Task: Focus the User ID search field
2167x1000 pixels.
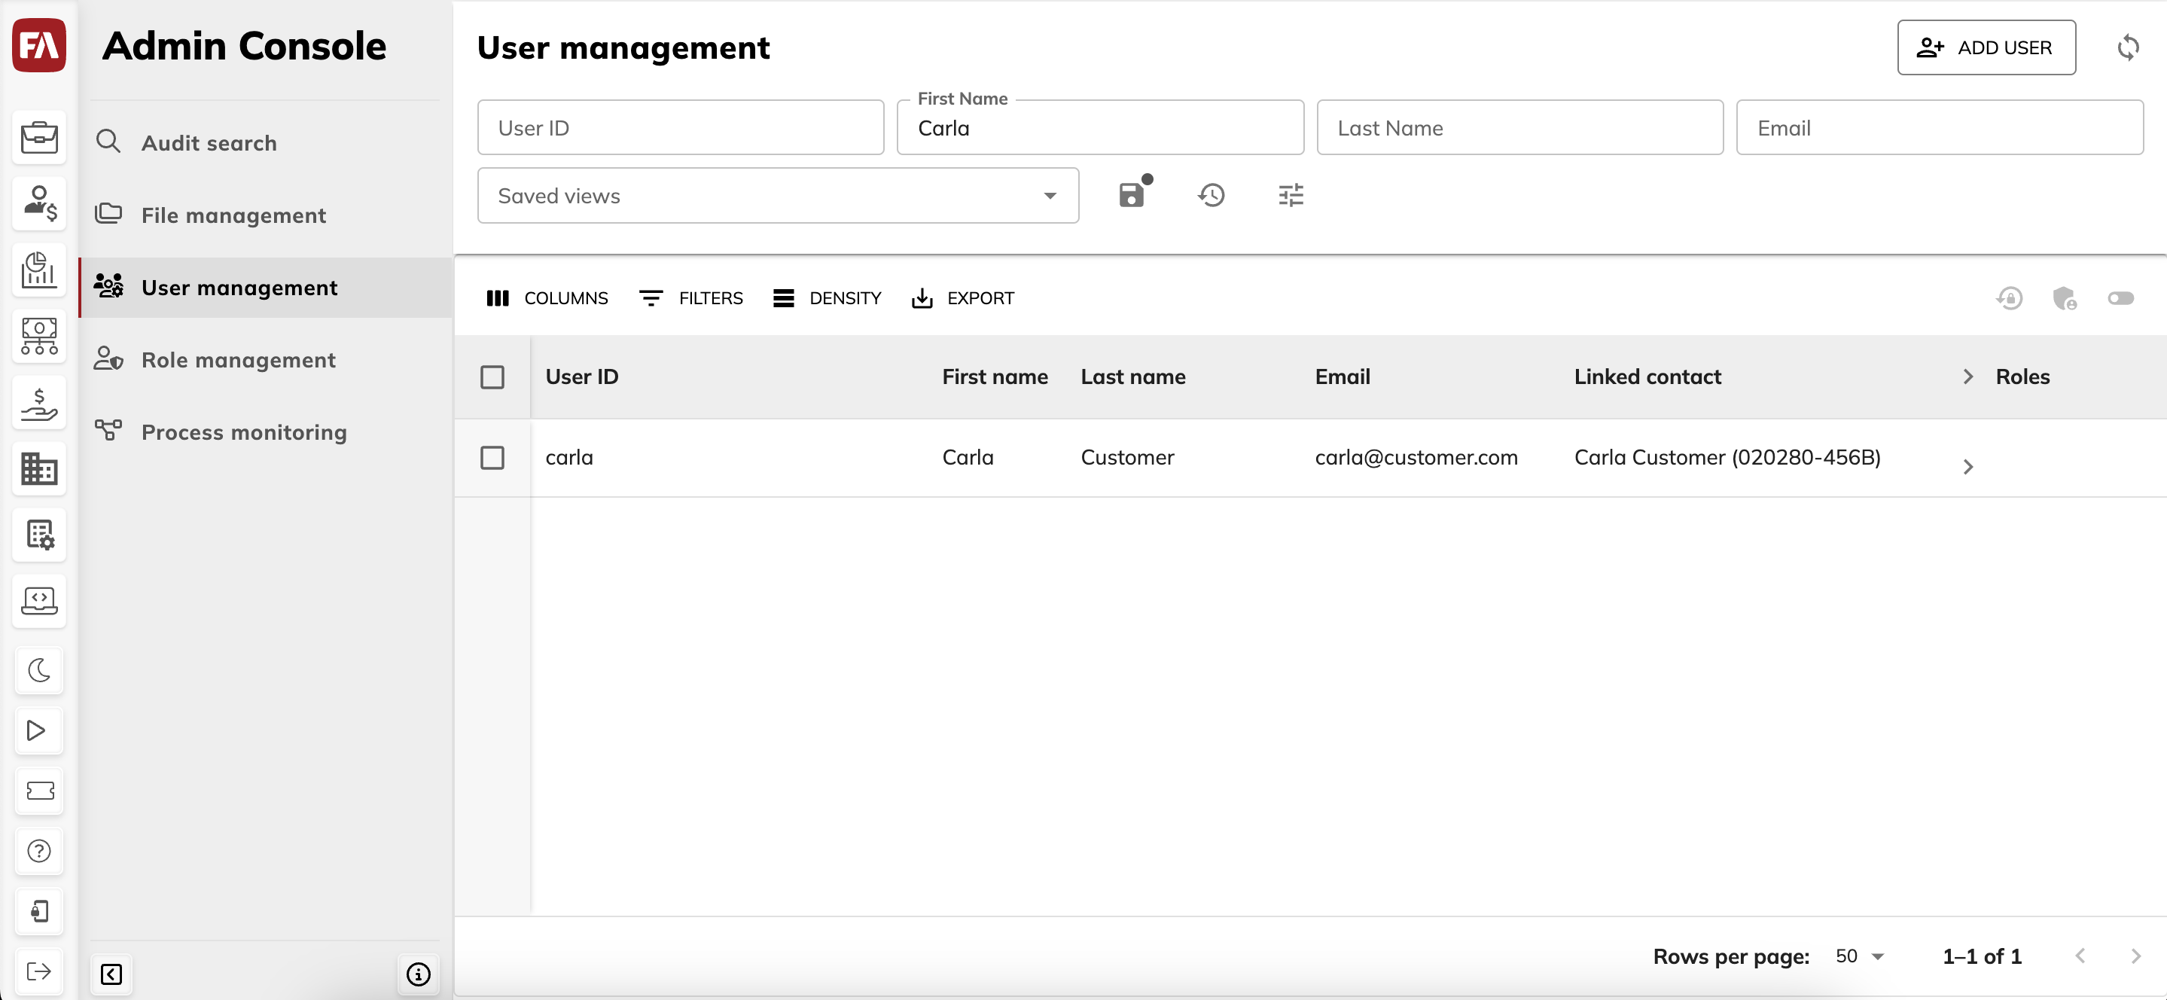Action: point(681,128)
